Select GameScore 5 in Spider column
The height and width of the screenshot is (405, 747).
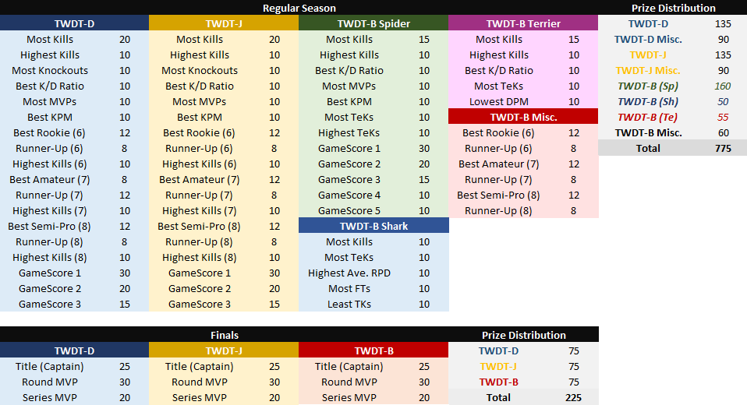coord(349,210)
